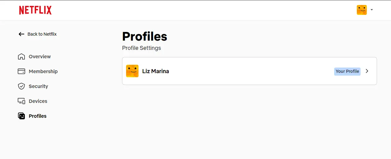This screenshot has height=159, width=391.
Task: Click the back arrow icon
Action: [21, 34]
